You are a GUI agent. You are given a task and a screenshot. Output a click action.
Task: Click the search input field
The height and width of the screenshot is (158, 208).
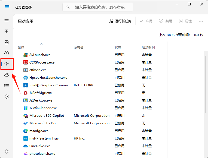[x=98, y=7]
